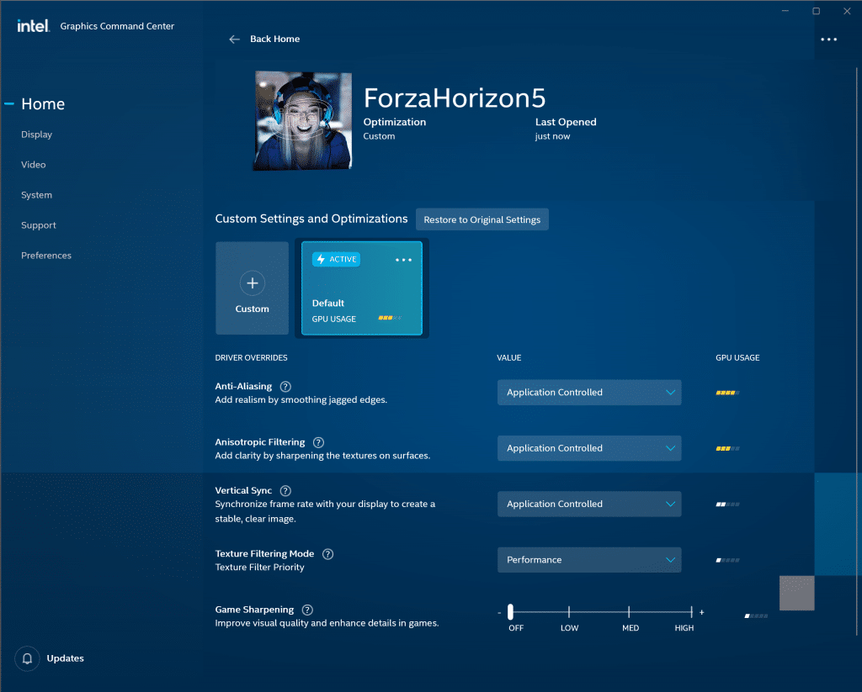This screenshot has width=862, height=692.
Task: Select the Default active profile card
Action: tap(362, 288)
